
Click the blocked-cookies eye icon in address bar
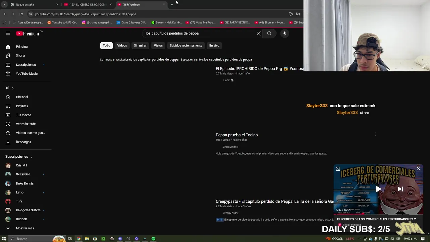click(x=298, y=14)
